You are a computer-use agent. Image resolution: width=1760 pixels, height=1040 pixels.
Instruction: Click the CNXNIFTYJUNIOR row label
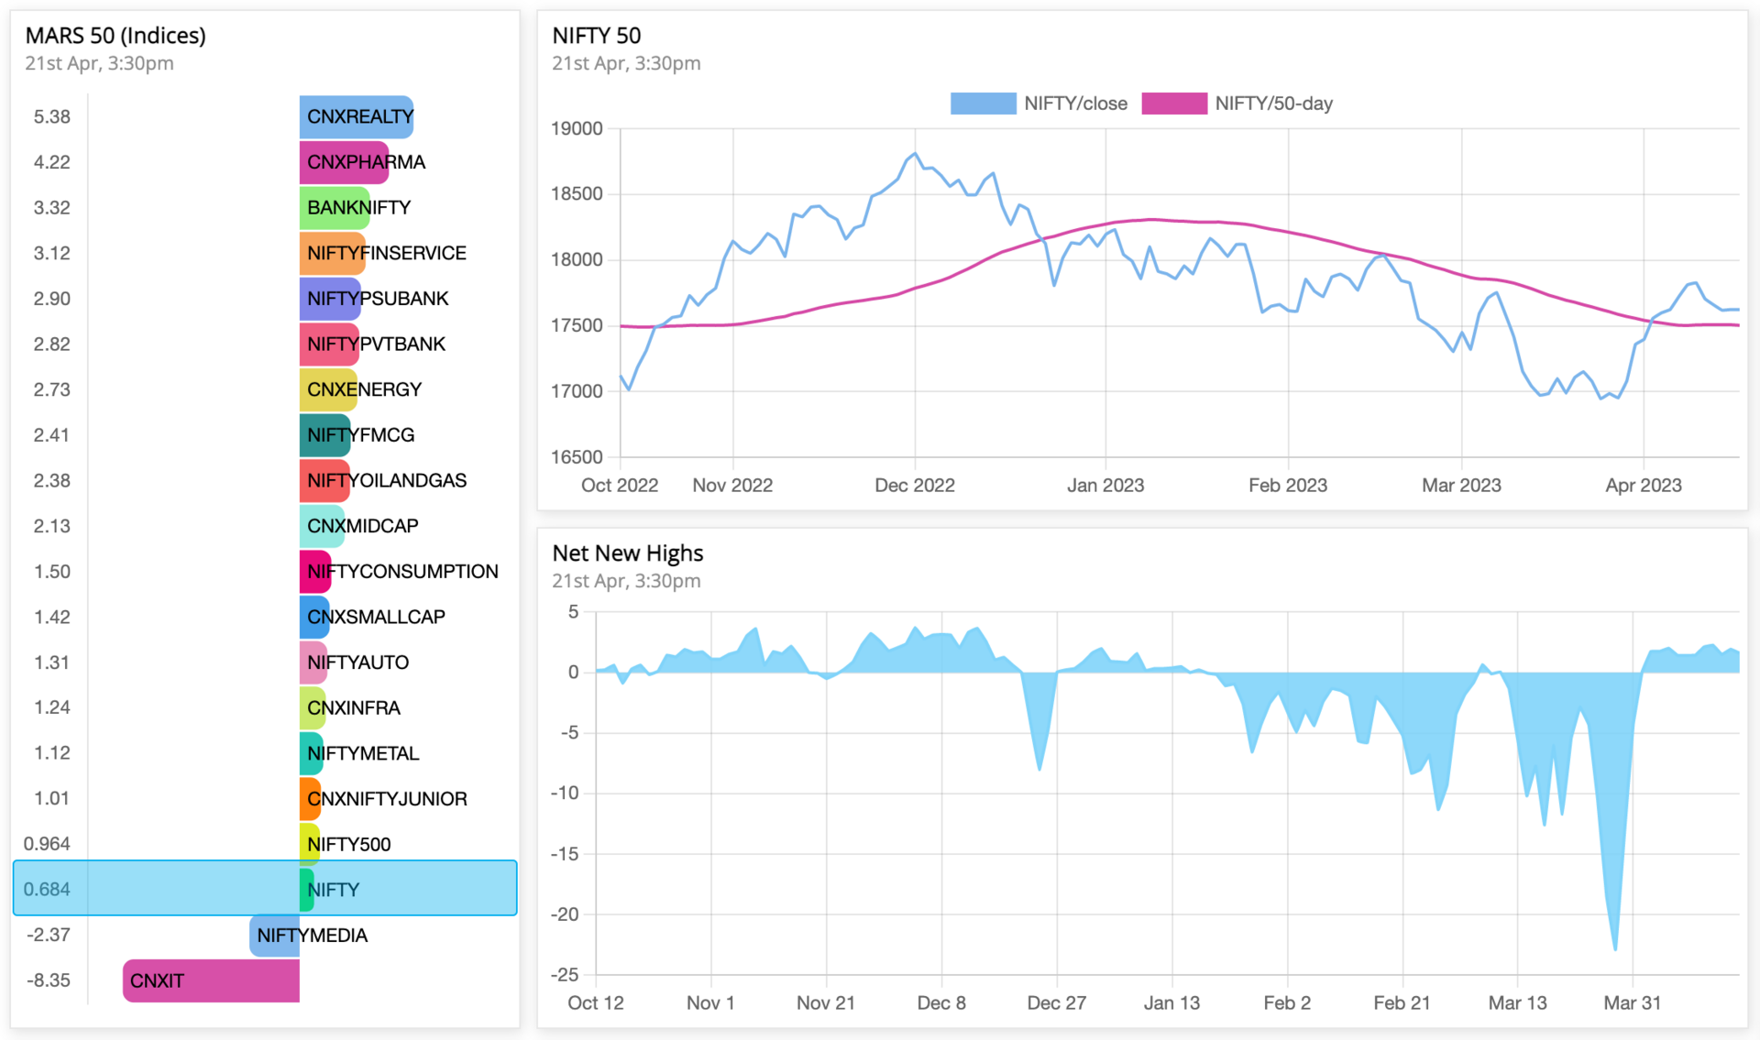click(387, 799)
